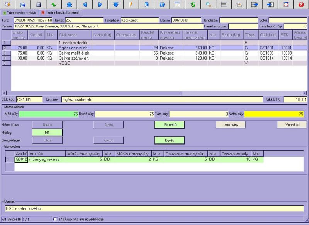
Task: Click the open folder toolbar icon
Action: pos(23,4)
